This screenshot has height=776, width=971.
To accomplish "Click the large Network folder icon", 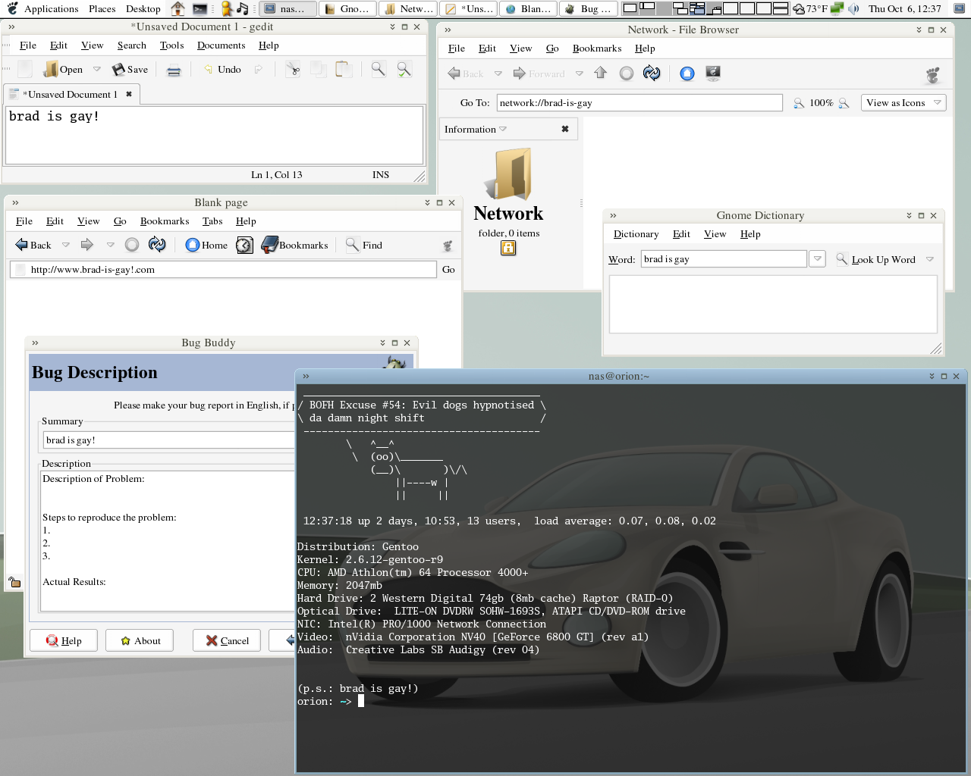I will (x=508, y=174).
